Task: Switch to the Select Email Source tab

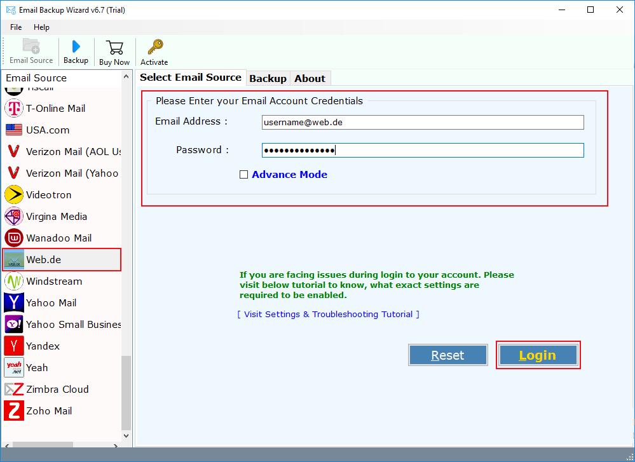Action: tap(190, 78)
